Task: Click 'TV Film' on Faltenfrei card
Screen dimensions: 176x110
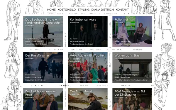Action: [x=117, y=39]
